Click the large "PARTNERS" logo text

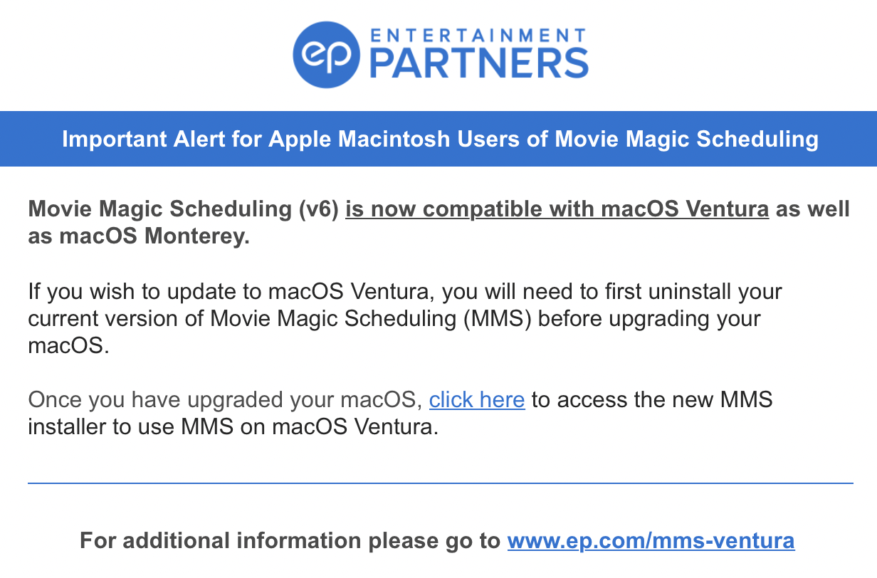(x=479, y=64)
